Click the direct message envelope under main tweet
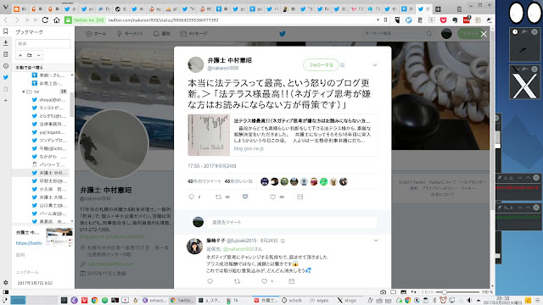Viewport: 543px width, 305px height. 299,197
